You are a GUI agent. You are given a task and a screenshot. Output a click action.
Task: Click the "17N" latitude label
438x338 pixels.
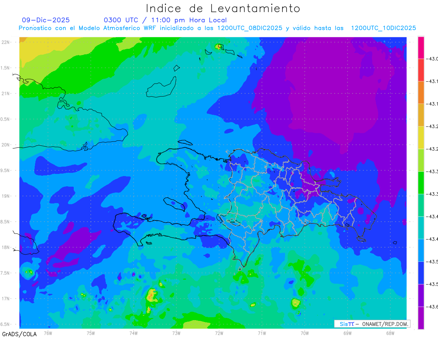5,299
